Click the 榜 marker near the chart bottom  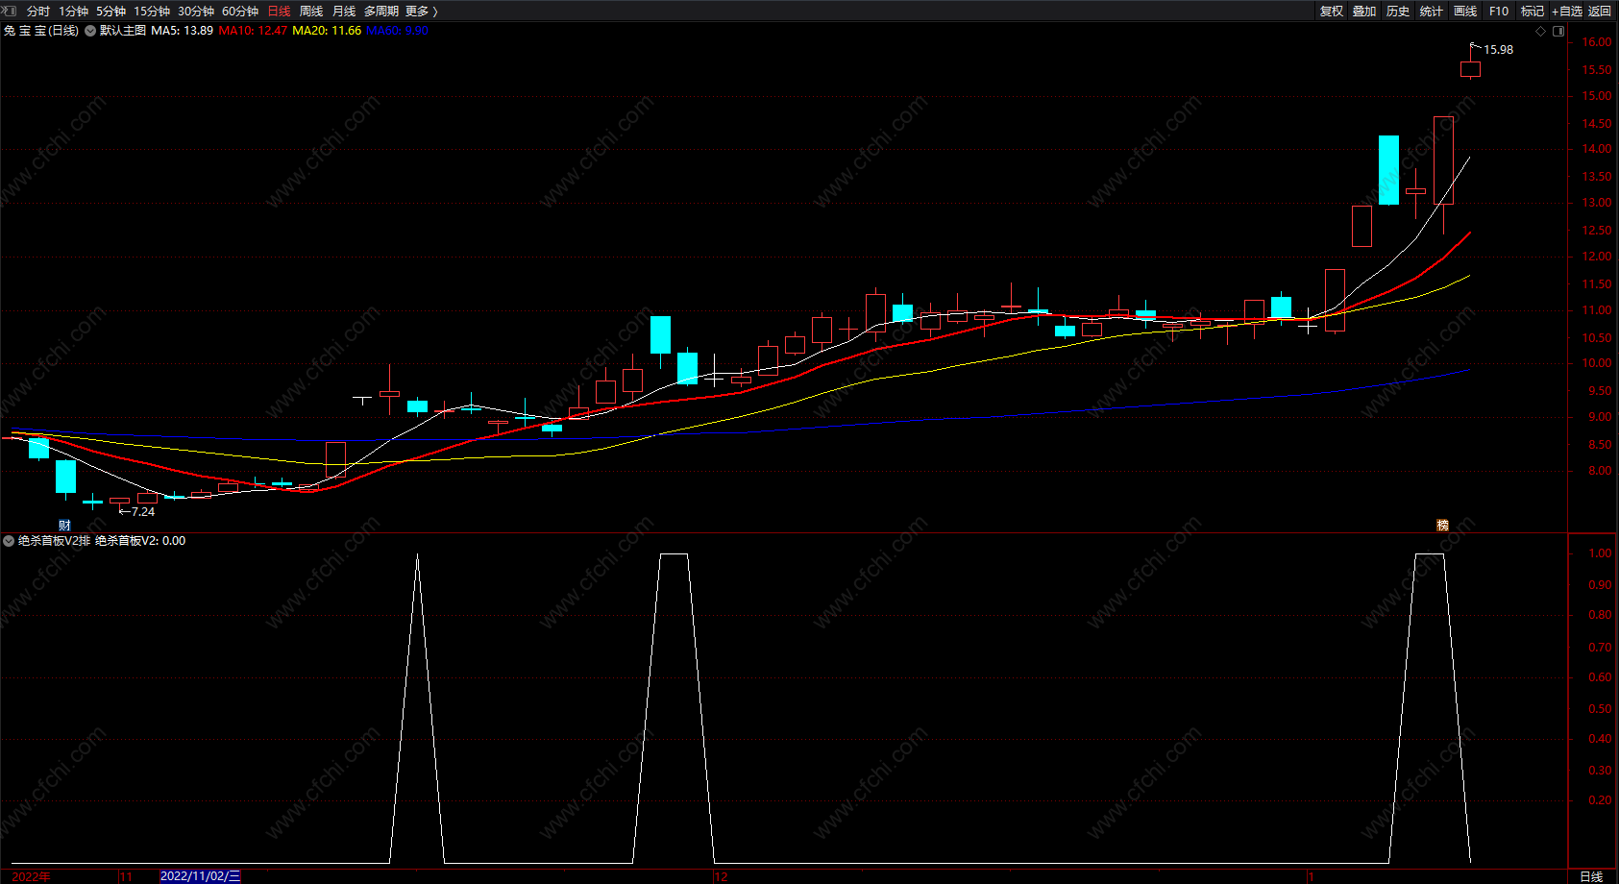pyautogui.click(x=1442, y=525)
